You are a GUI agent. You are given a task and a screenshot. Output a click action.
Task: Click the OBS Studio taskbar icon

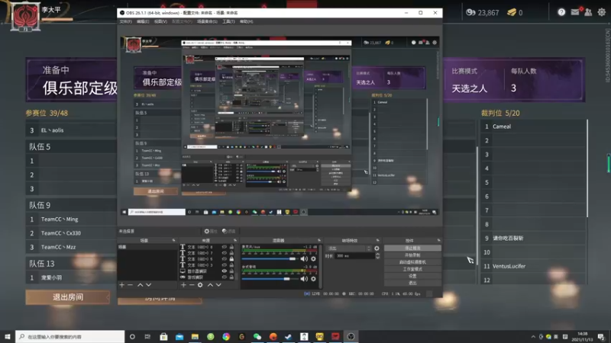click(x=351, y=337)
